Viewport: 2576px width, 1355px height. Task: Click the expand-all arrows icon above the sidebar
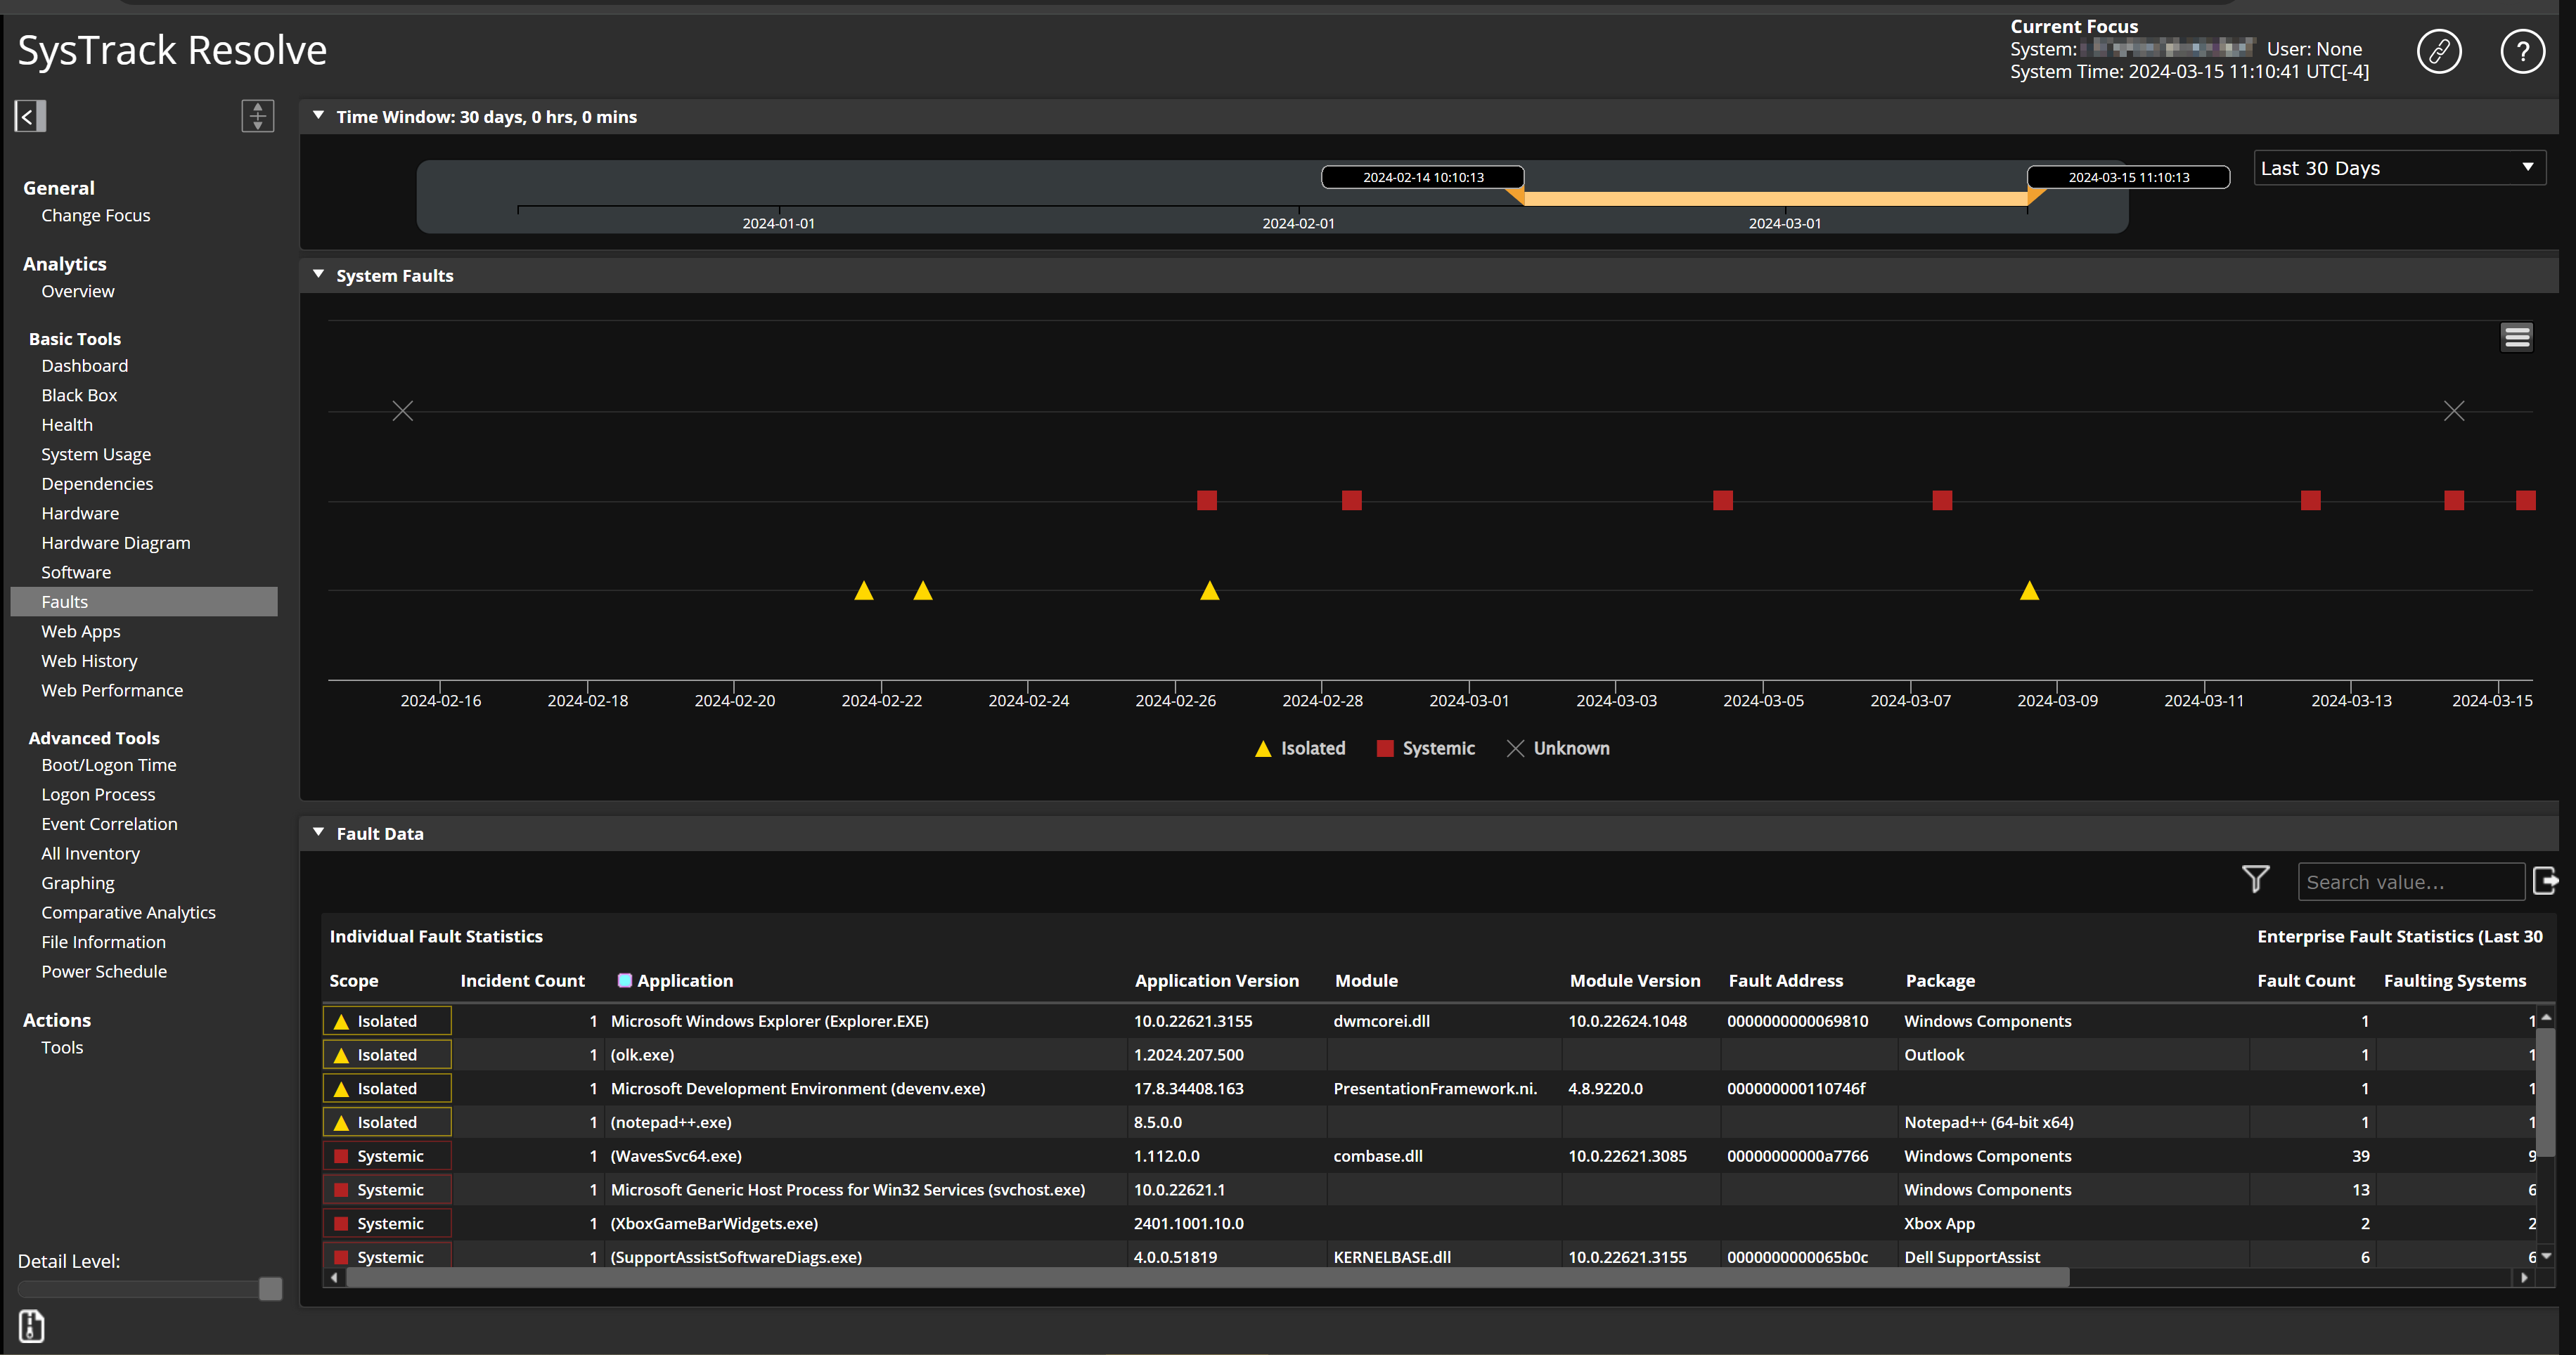(x=257, y=116)
